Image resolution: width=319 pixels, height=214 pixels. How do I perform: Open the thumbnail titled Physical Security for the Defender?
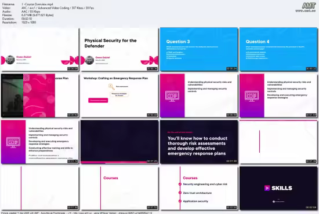pyautogui.click(x=119, y=49)
